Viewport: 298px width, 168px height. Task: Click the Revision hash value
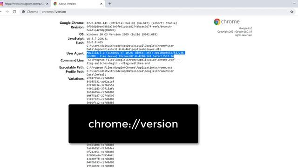point(129,28)
